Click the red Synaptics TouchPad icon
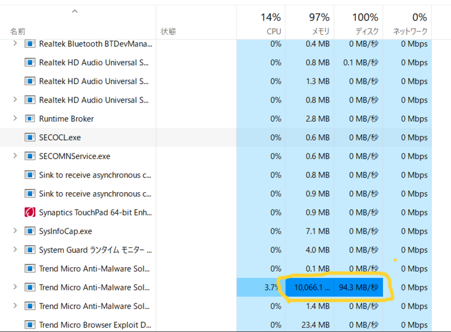This screenshot has height=332, width=451. coord(30,213)
